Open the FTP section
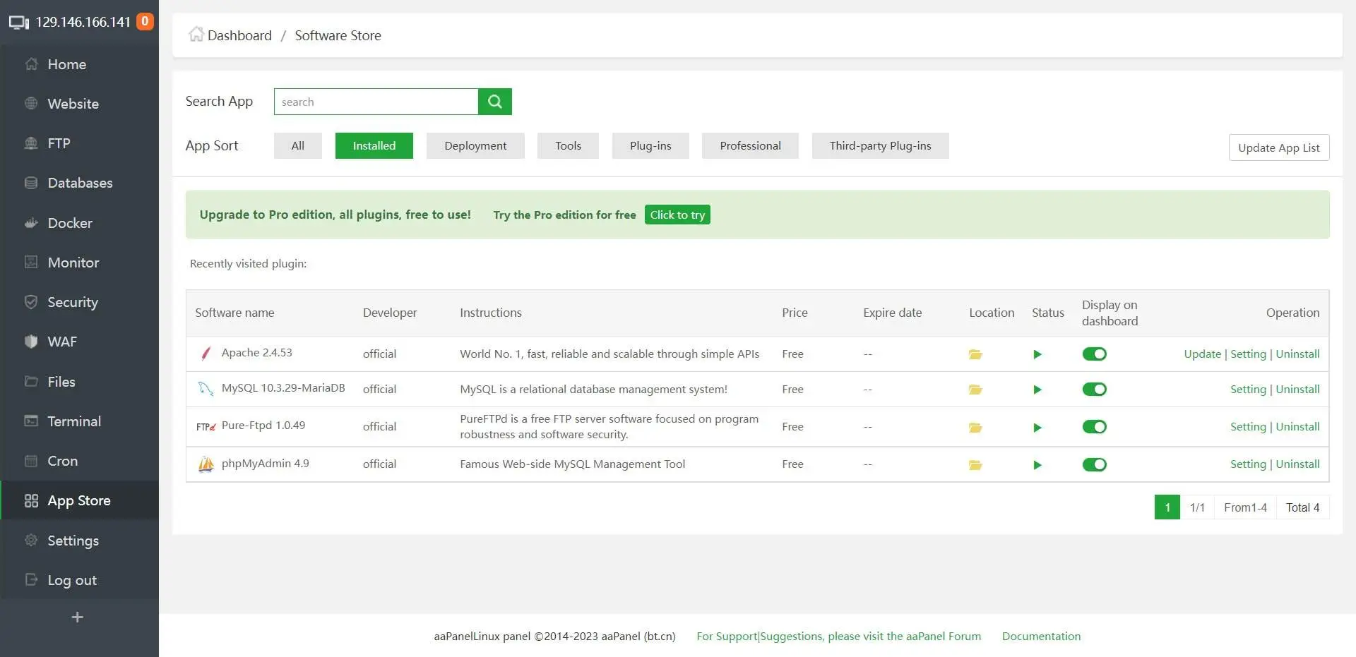This screenshot has width=1356, height=657. tap(79, 143)
